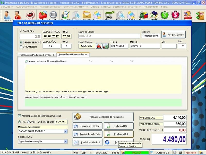Click the second printer Relatório toolbar icon

pos(131,15)
